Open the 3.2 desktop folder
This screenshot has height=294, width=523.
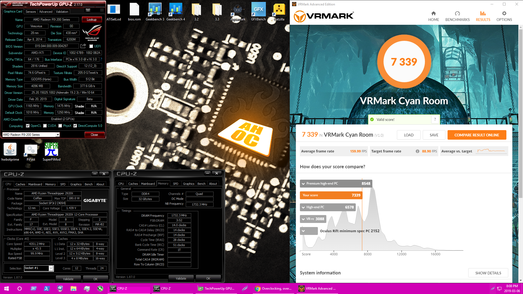click(x=196, y=12)
